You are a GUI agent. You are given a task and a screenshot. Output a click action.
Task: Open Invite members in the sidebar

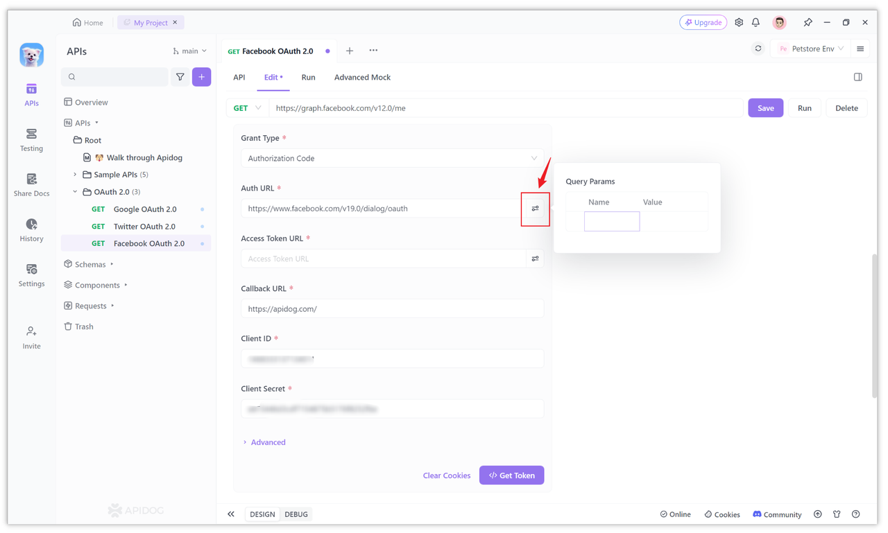pos(31,338)
